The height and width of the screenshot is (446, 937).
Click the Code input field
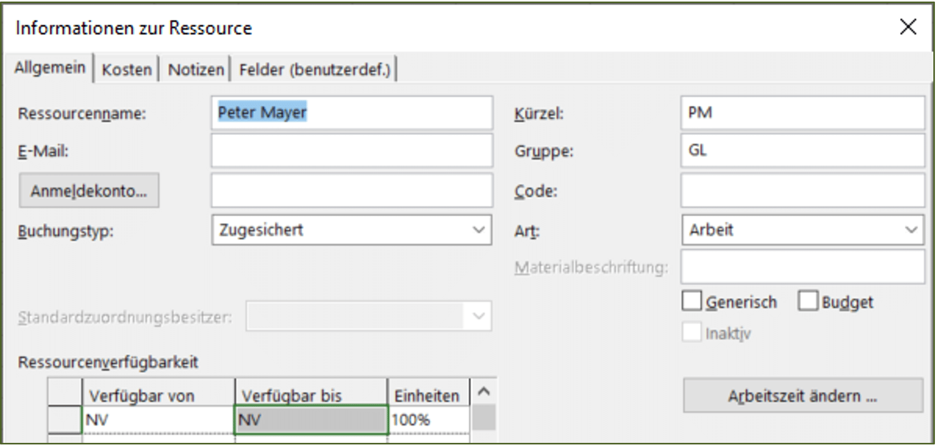[803, 190]
